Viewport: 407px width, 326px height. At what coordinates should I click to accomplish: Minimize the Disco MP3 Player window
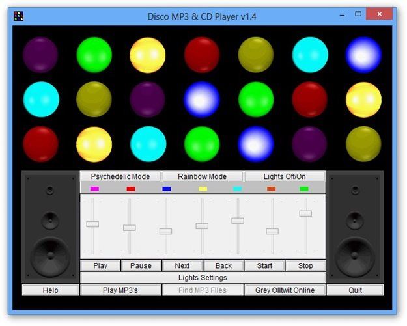[x=343, y=15]
